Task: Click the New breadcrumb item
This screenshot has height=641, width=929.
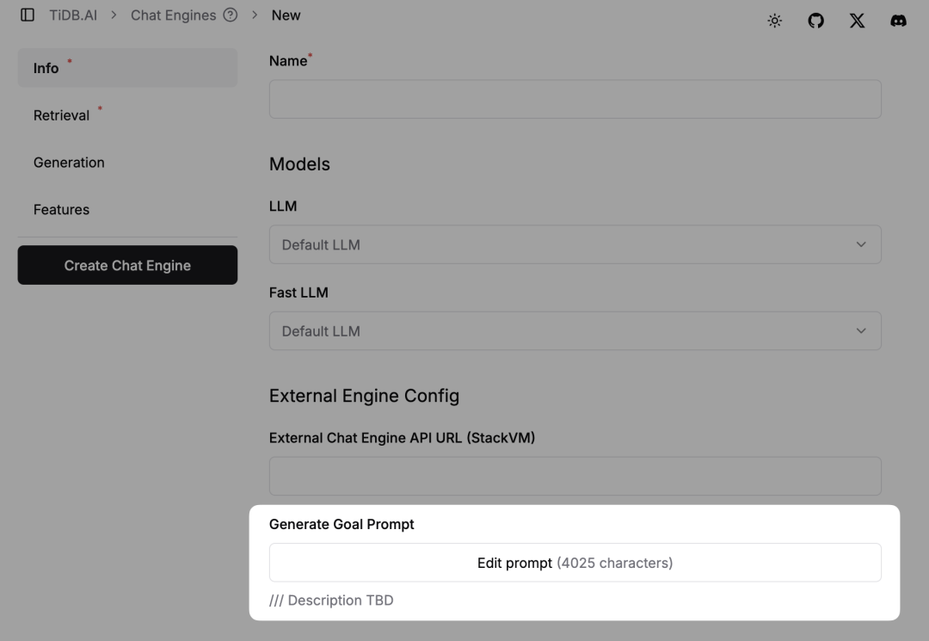Action: click(x=286, y=15)
